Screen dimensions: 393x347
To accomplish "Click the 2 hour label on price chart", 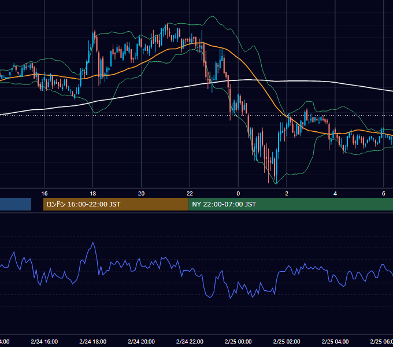I will (x=287, y=193).
